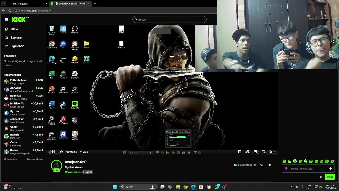
Task: Click the English language tag
Action: [x=87, y=172]
